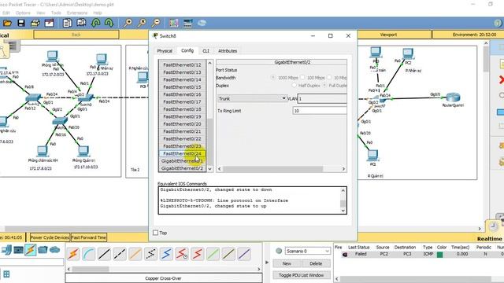The width and height of the screenshot is (504, 283).
Task: Select the Copper Cross-Over dashed cable
Action: click(120, 254)
